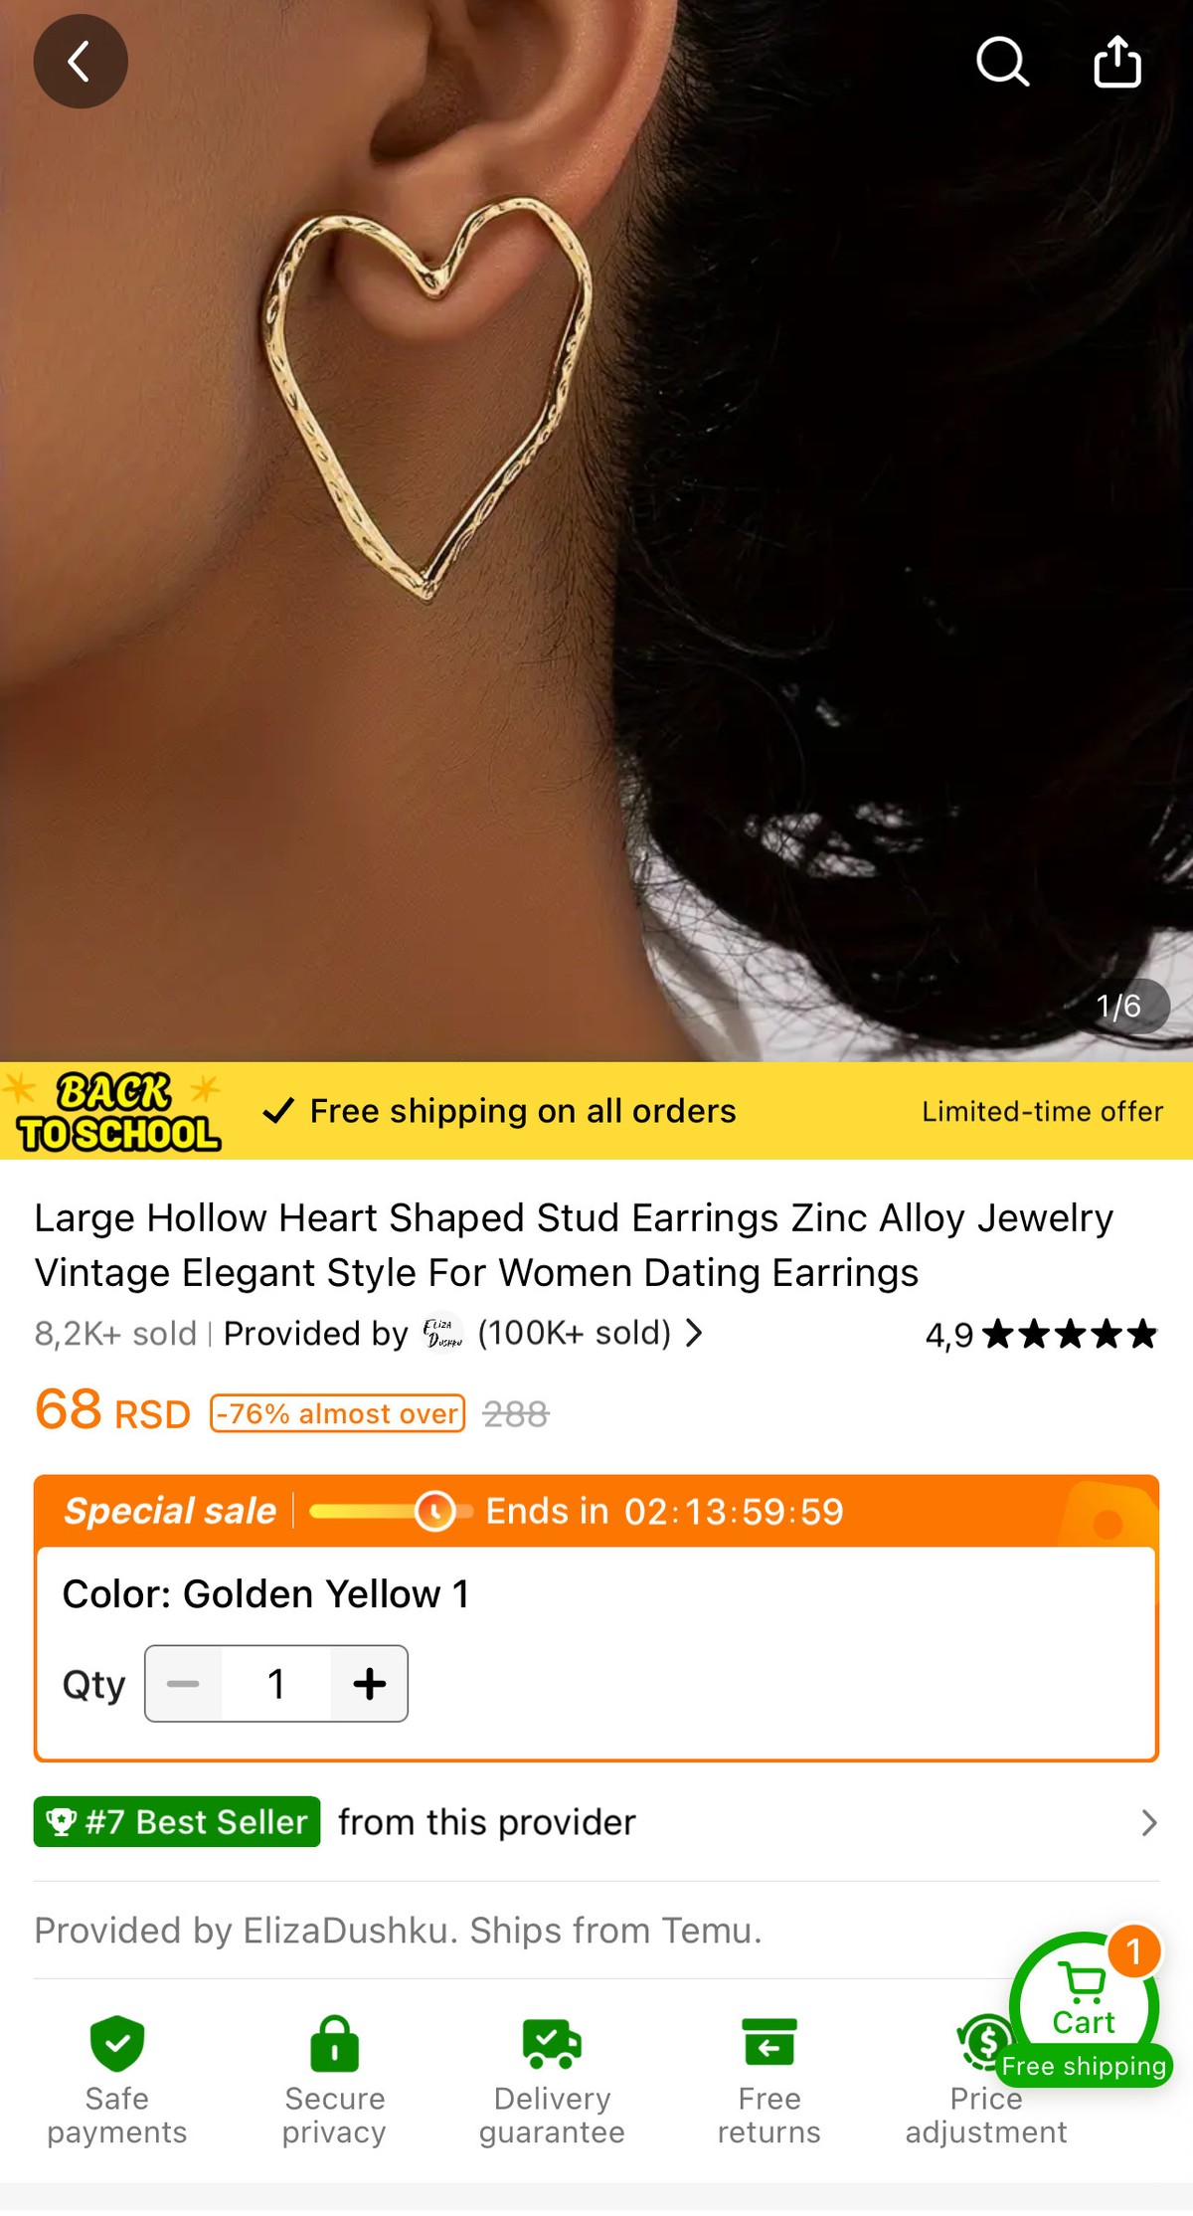Open the 4,9 star rating reviews
This screenshot has height=2216, width=1193.
point(1041,1334)
